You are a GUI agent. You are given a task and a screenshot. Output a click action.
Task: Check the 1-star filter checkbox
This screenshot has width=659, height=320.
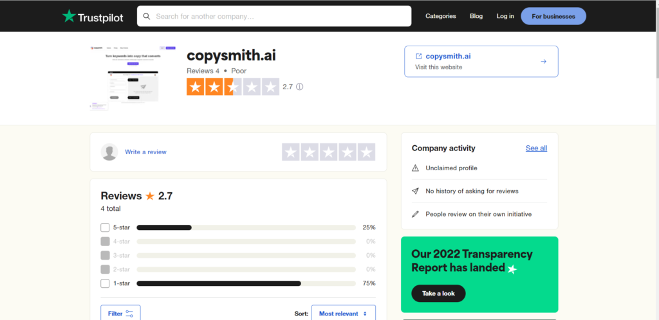click(105, 283)
